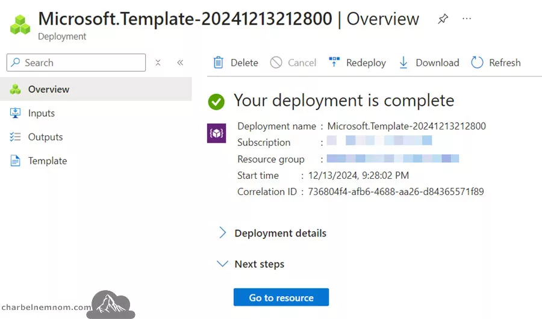Click the Go to resource button
This screenshot has height=319, width=542.
tap(281, 297)
